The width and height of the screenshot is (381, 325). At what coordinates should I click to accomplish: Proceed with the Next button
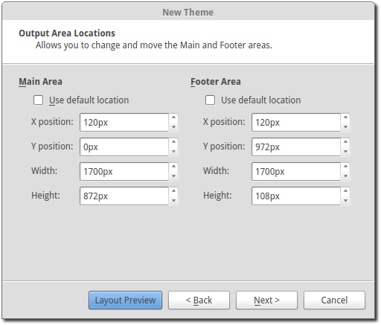266,300
